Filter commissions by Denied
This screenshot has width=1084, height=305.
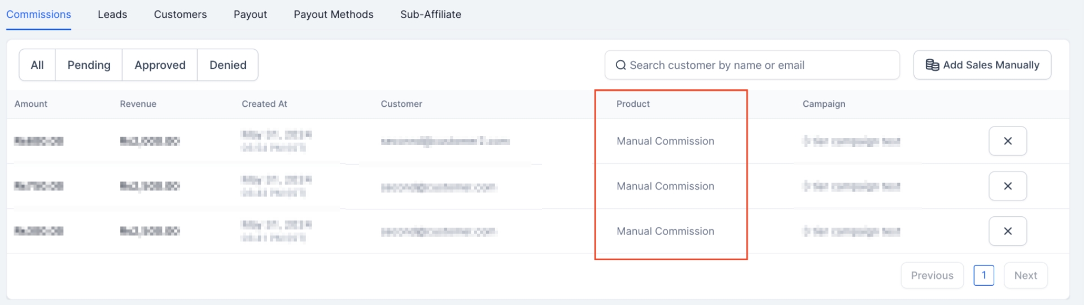coord(228,65)
